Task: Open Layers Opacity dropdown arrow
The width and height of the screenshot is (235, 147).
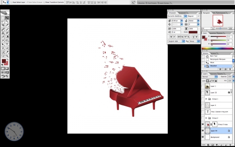Action: coord(233,77)
